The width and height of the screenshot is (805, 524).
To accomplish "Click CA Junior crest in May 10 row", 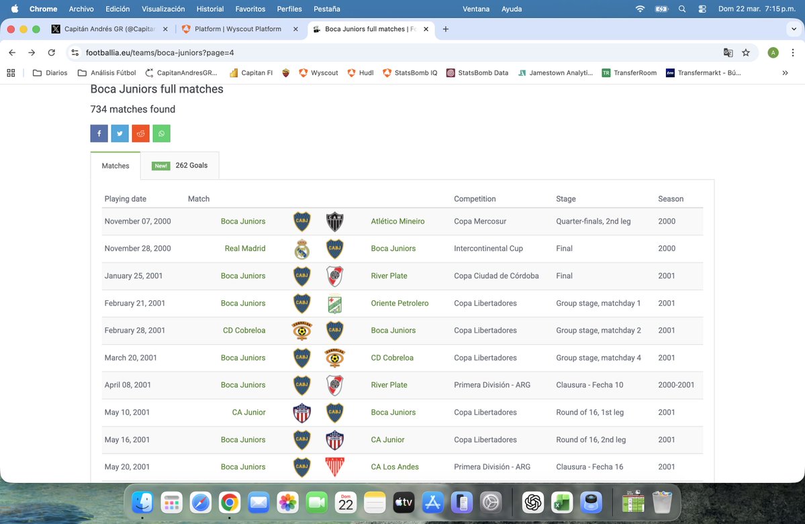I will tap(302, 412).
